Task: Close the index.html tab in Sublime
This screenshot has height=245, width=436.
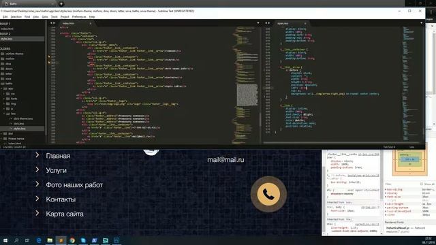Action: (x=91, y=24)
